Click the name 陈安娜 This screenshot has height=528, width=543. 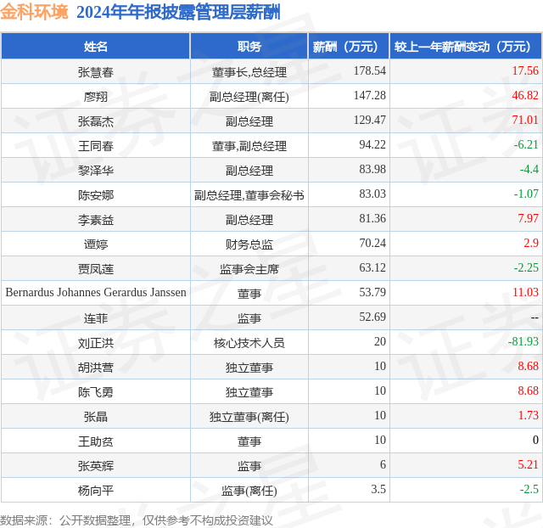coord(96,195)
